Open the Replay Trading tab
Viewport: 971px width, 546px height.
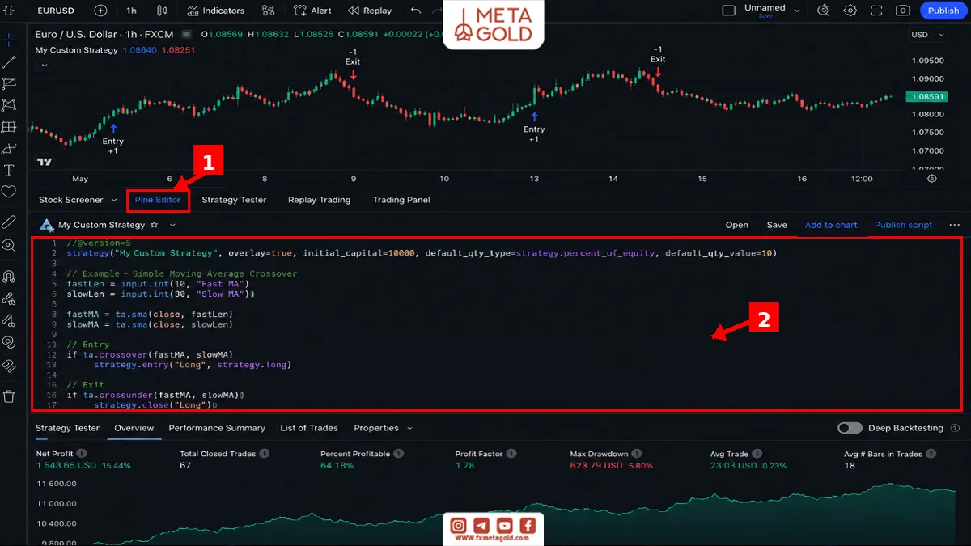pos(319,200)
